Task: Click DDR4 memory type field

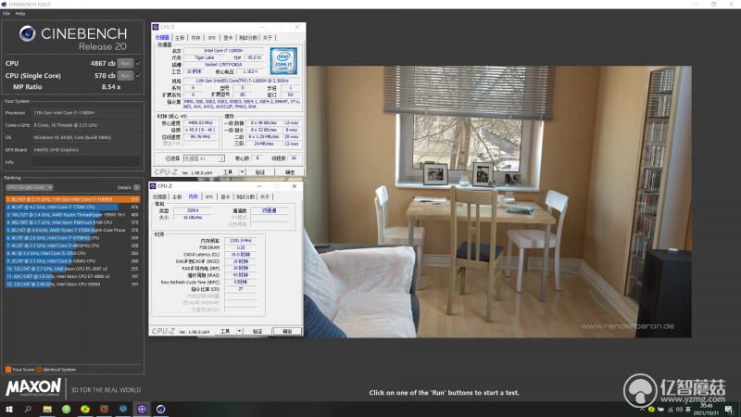Action: click(x=193, y=210)
